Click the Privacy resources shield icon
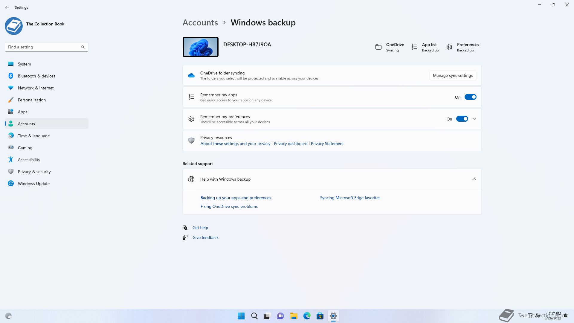 [x=191, y=140]
